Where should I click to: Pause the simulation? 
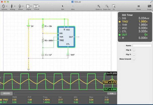138,6
